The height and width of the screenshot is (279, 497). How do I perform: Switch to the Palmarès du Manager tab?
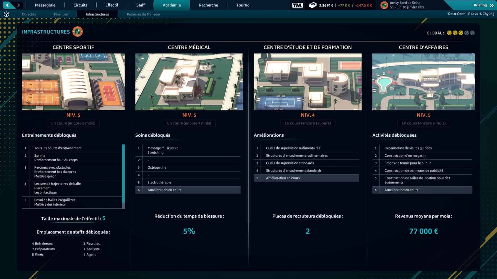click(144, 14)
